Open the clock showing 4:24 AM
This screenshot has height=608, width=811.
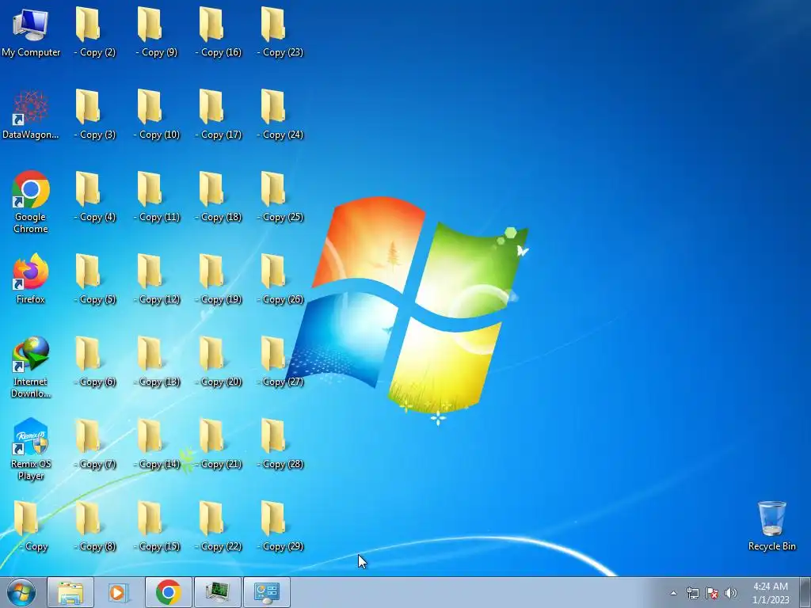pos(771,593)
